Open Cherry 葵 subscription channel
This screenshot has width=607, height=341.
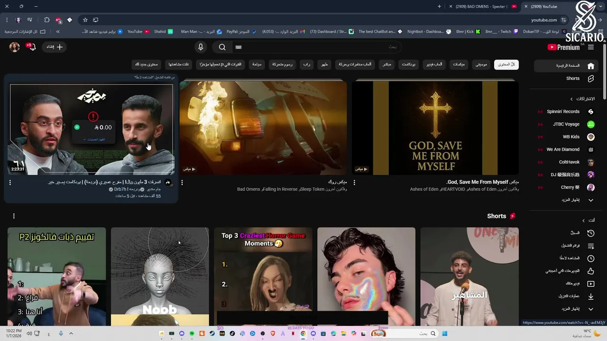tap(565, 187)
